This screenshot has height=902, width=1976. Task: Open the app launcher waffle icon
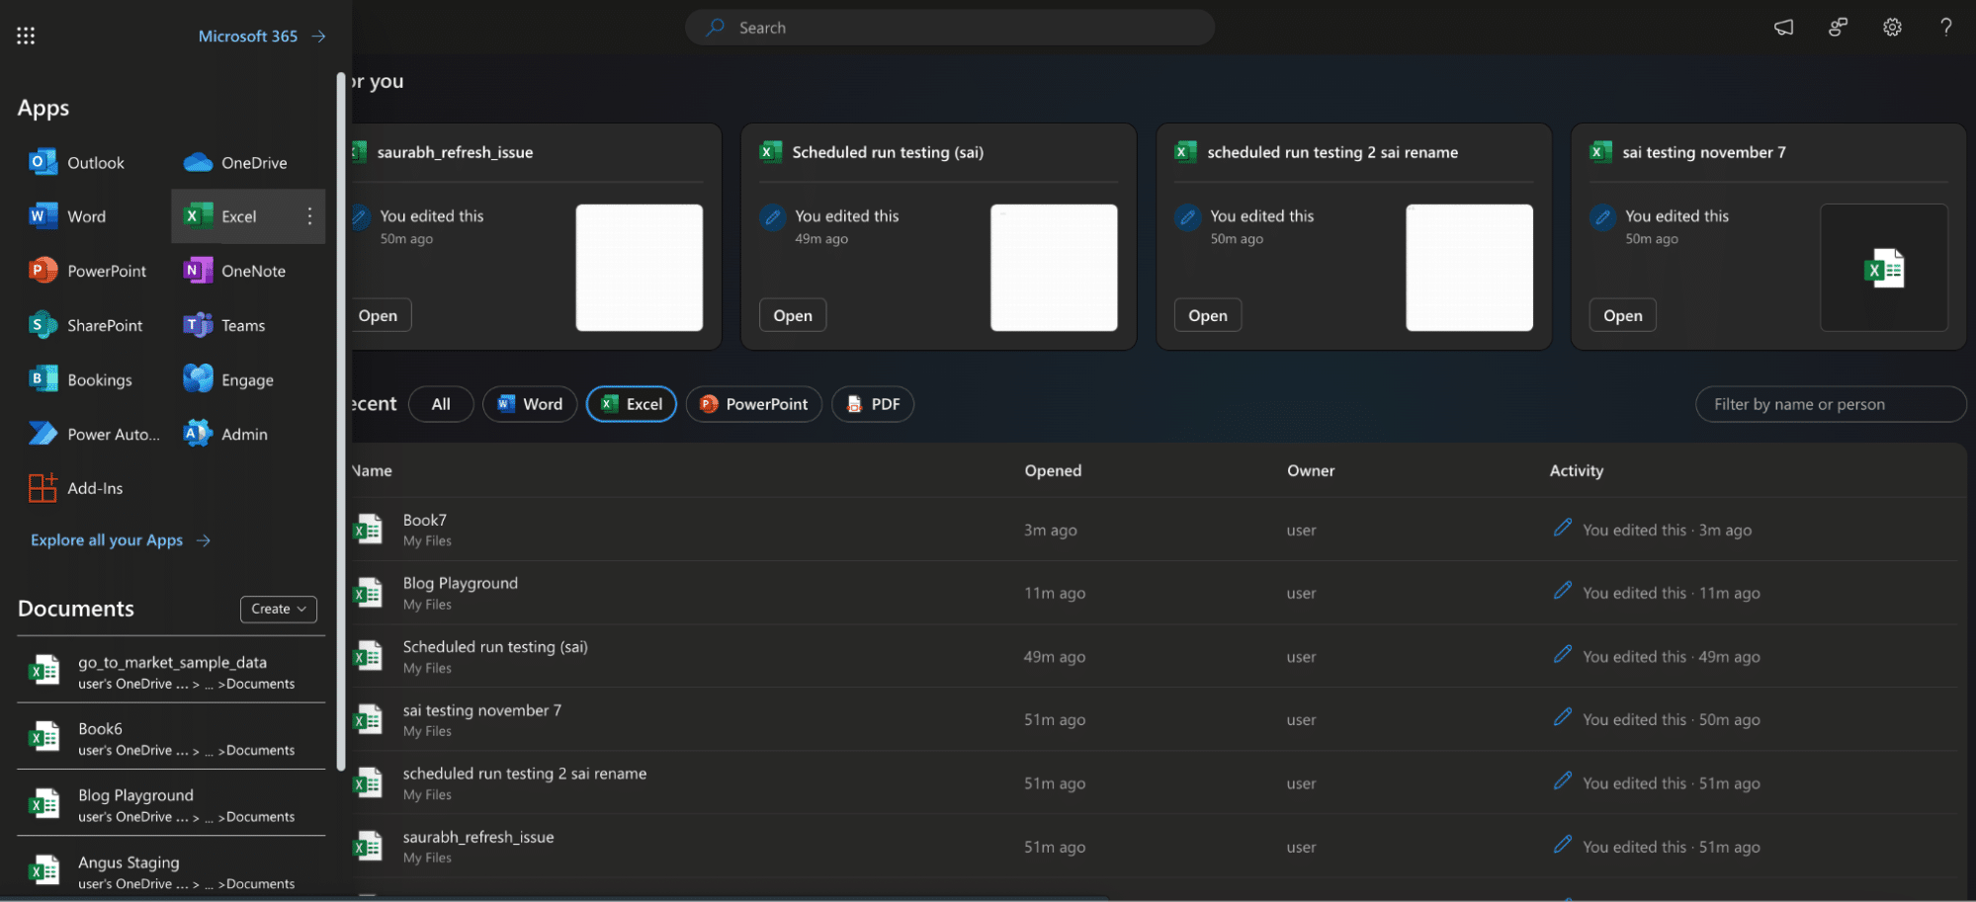(26, 36)
